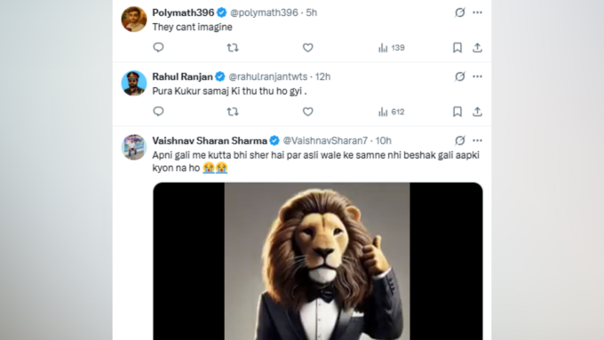
Task: Open Grok icon on Polymath396's tweet
Action: pos(459,12)
